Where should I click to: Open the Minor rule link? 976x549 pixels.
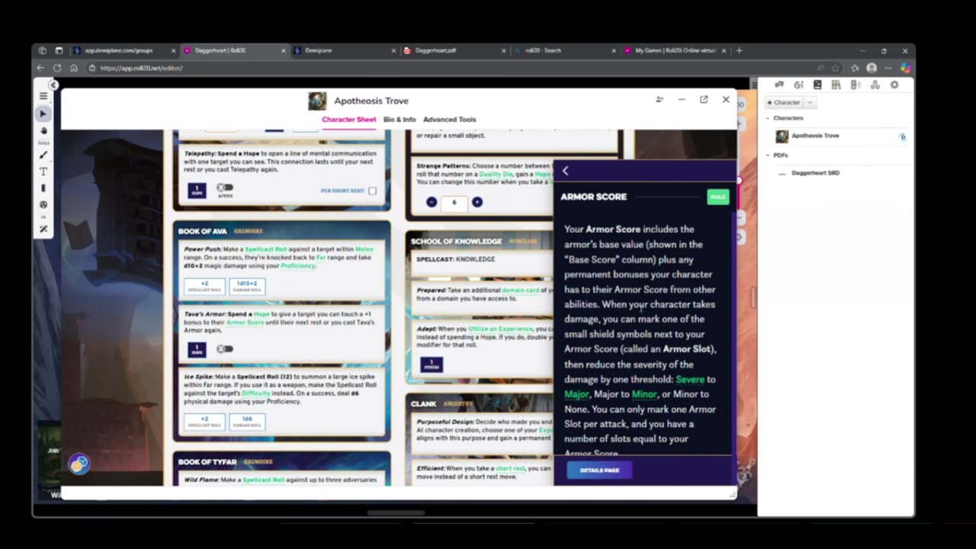pyautogui.click(x=644, y=394)
